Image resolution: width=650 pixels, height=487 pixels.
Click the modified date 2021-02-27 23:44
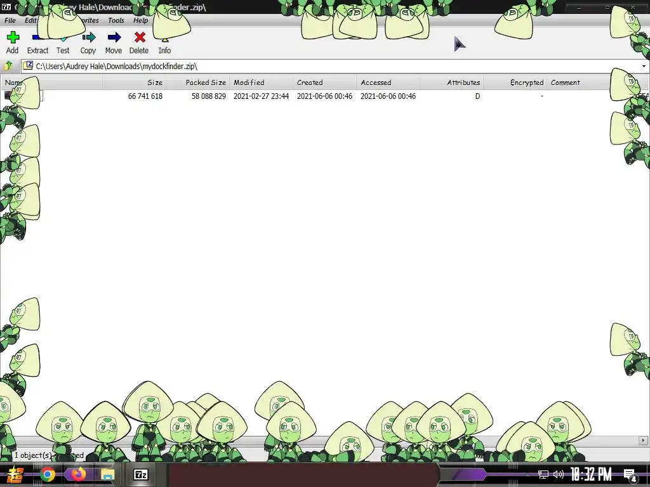point(261,96)
